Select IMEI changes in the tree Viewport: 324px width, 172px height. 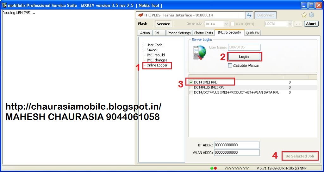(x=157, y=60)
